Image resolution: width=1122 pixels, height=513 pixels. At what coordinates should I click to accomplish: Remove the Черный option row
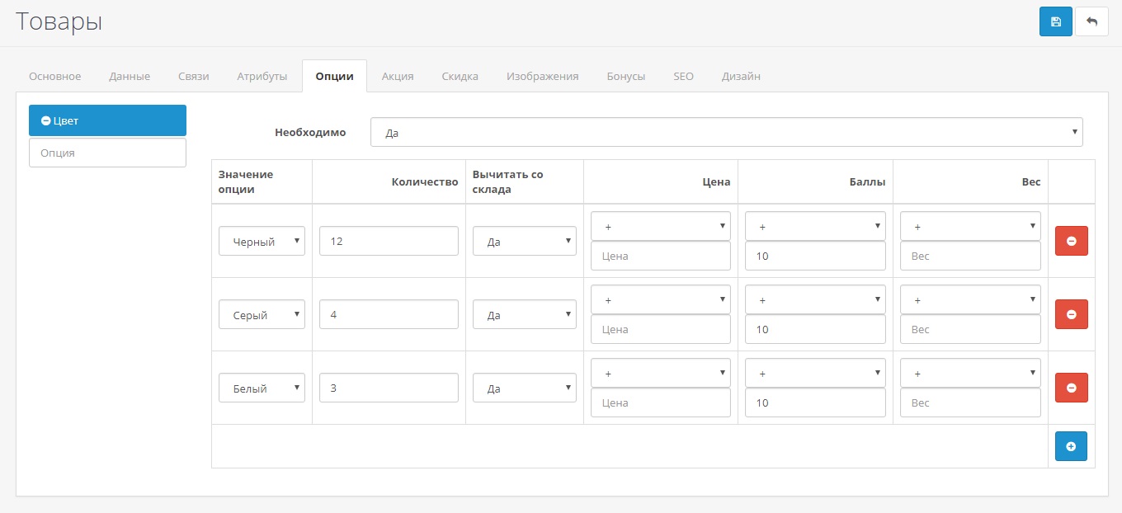click(x=1071, y=241)
